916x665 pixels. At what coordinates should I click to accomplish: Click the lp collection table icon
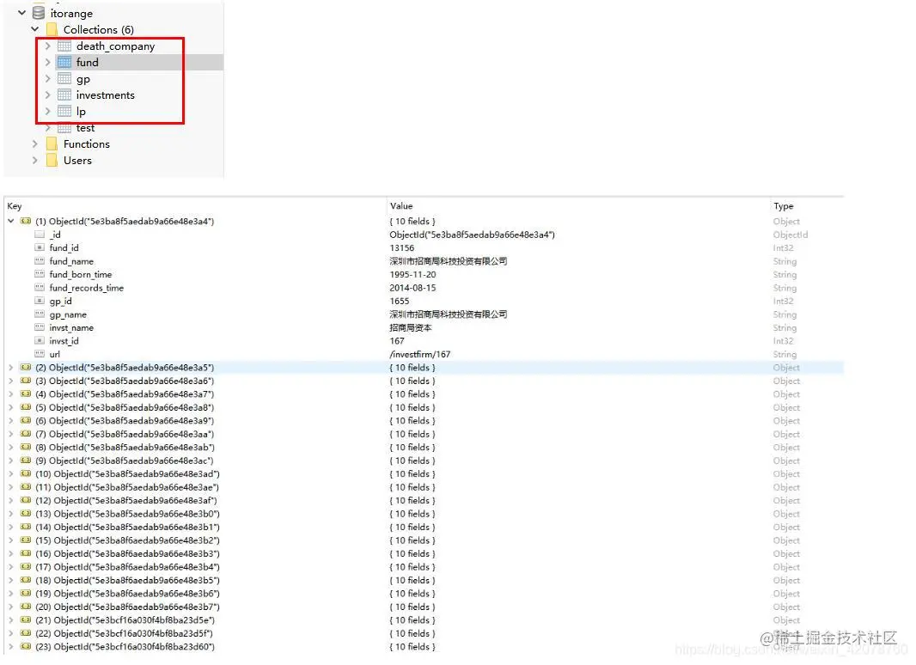pyautogui.click(x=64, y=111)
